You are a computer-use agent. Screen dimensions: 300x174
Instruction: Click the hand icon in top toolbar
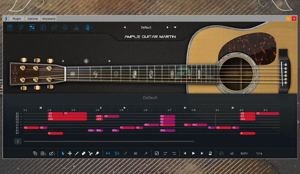click(88, 27)
